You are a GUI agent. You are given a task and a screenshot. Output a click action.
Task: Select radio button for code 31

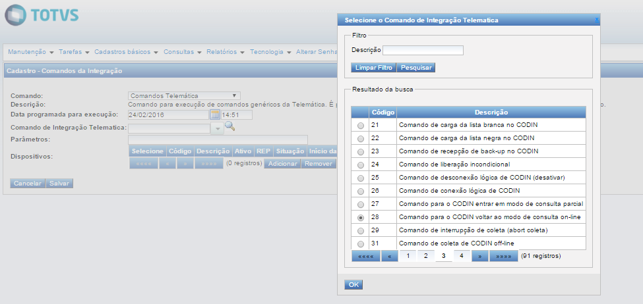click(361, 244)
